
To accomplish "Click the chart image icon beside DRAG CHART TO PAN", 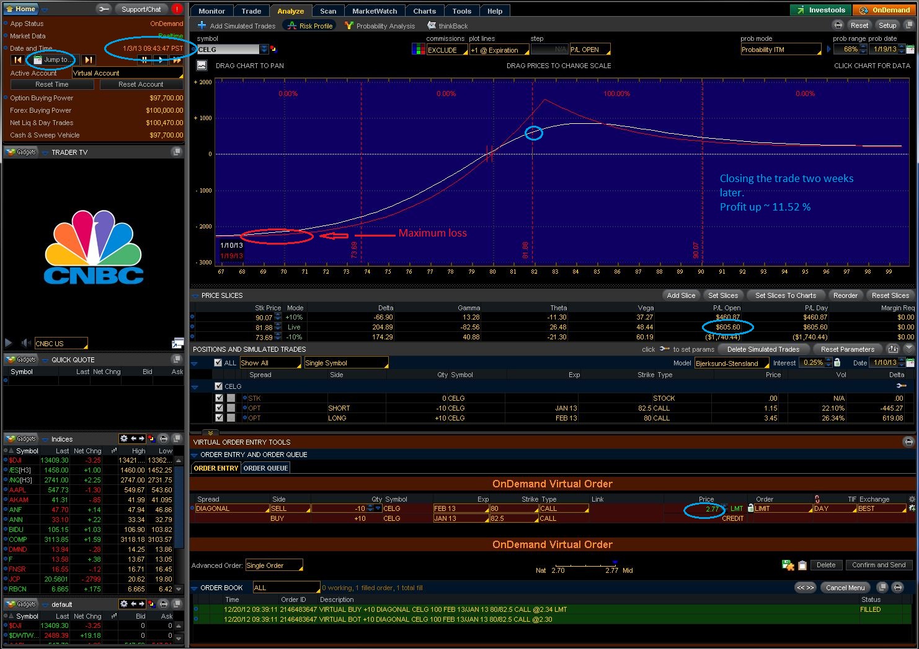I will [202, 65].
